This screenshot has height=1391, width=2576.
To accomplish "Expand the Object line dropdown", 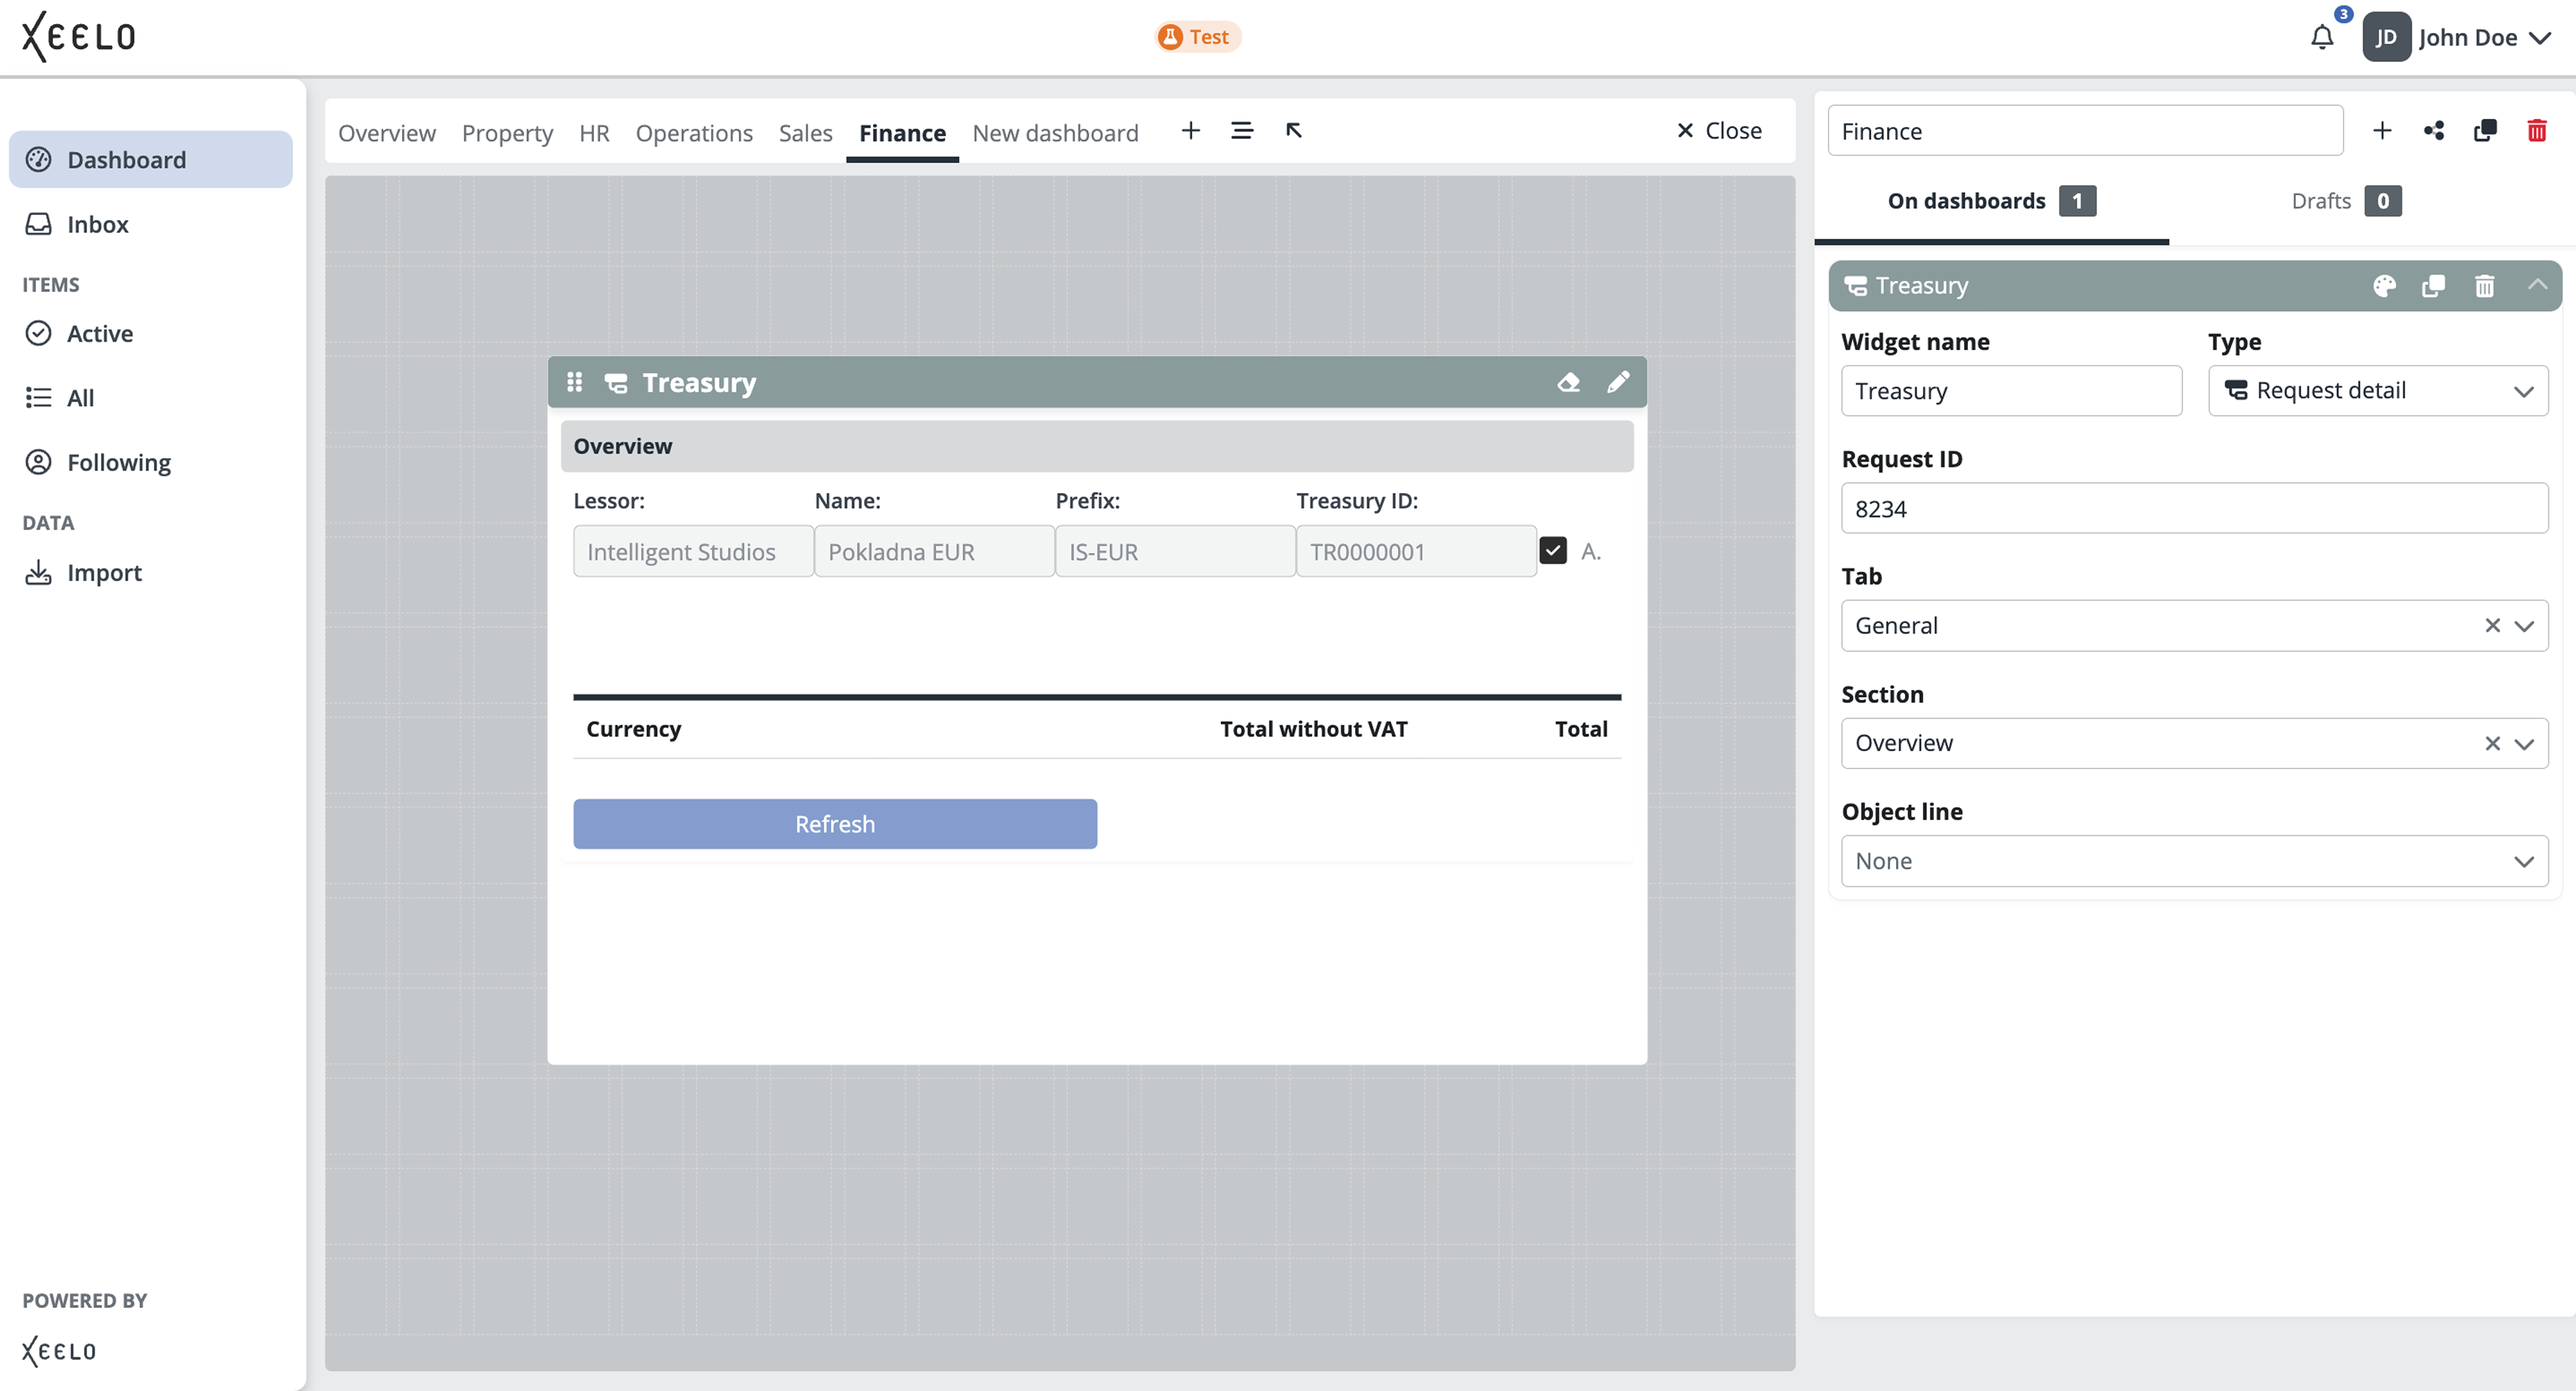I will click(2194, 860).
